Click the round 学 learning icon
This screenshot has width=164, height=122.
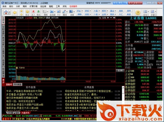click(138, 12)
